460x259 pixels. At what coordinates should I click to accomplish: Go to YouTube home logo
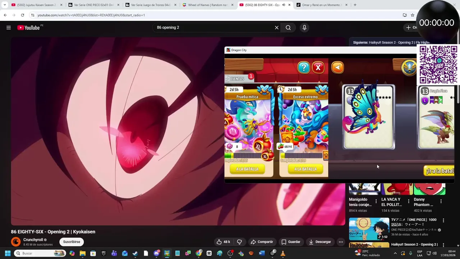coord(28,28)
